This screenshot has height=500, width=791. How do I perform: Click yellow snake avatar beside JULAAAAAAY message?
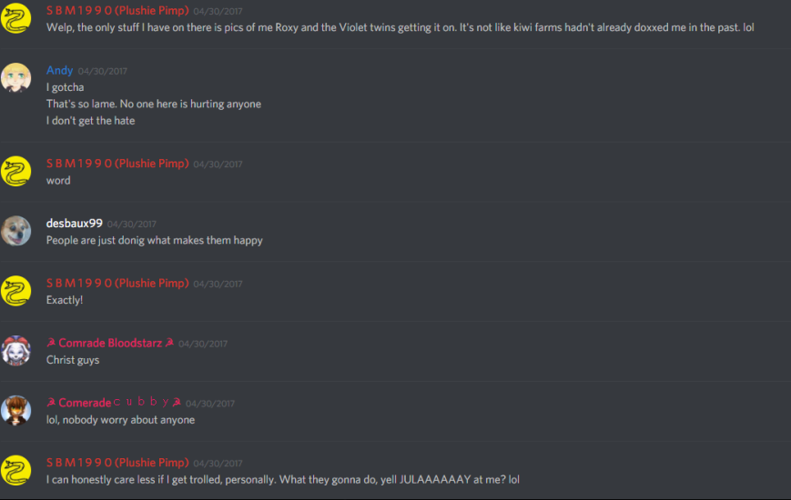tap(15, 470)
